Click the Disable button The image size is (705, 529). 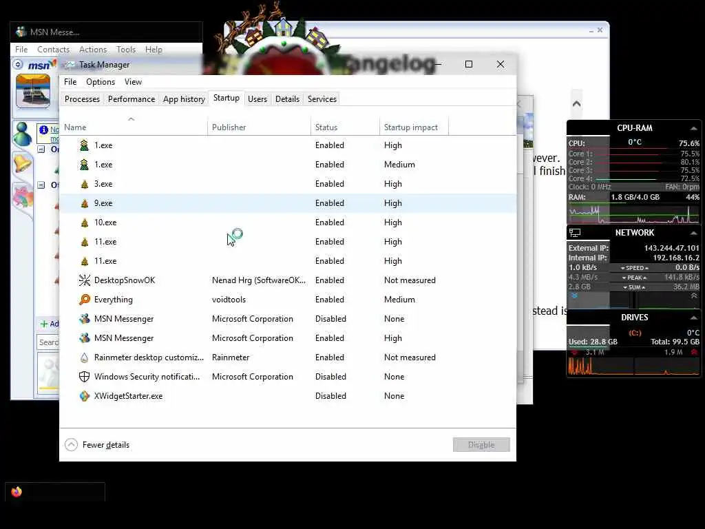coord(481,445)
